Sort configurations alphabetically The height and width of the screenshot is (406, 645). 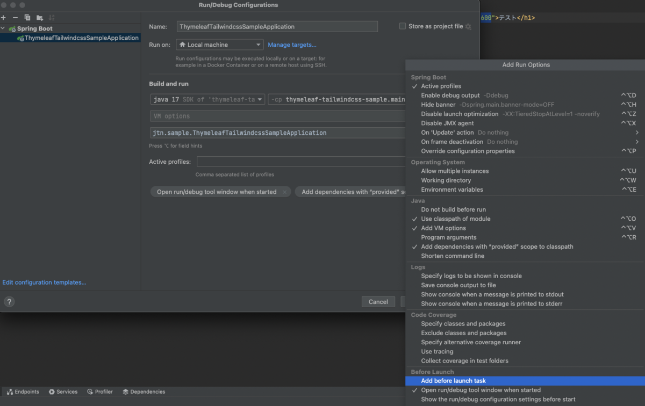point(52,18)
